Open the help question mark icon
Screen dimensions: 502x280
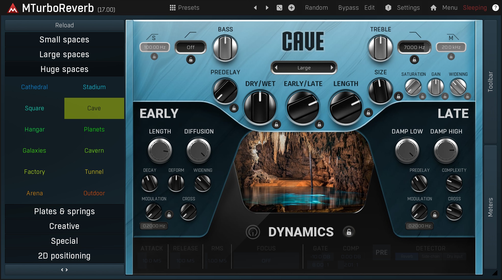coord(495,8)
